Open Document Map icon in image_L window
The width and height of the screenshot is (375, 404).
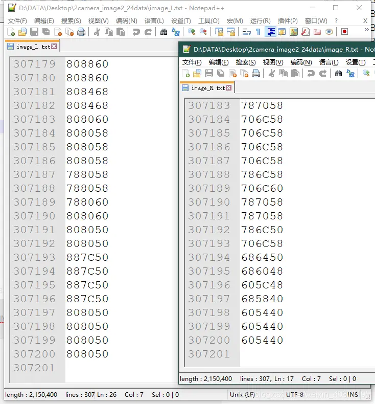coord(294,32)
